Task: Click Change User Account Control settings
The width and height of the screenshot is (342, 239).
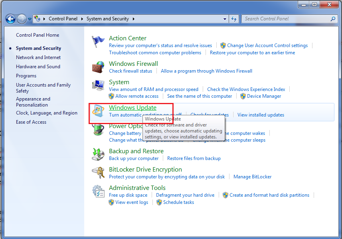Action: 267,45
